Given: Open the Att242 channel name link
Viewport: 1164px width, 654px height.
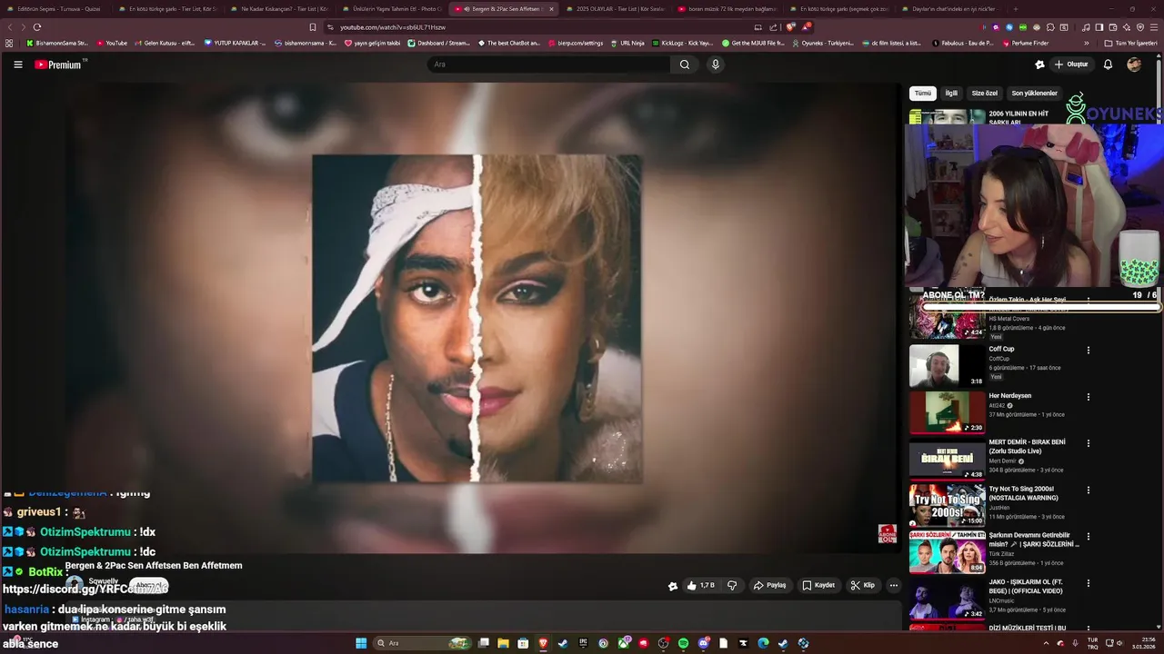Looking at the screenshot, I should coord(998,405).
